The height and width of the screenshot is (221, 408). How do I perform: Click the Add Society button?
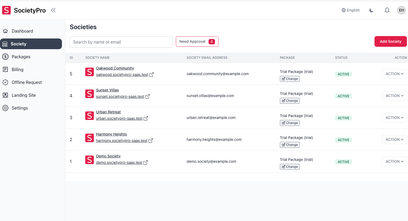tap(390, 41)
